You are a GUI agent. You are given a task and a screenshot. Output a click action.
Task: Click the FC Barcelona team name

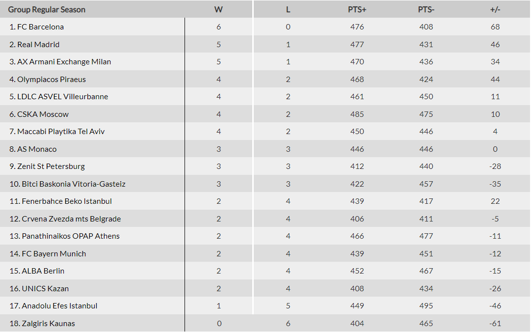40,27
